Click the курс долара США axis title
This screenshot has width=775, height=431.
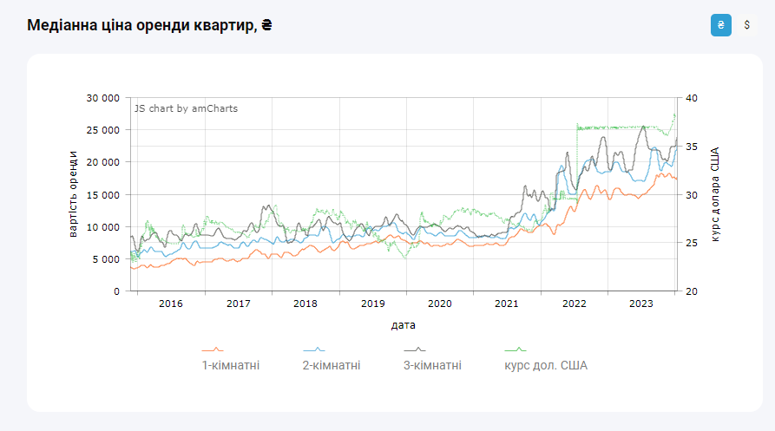[x=715, y=194]
